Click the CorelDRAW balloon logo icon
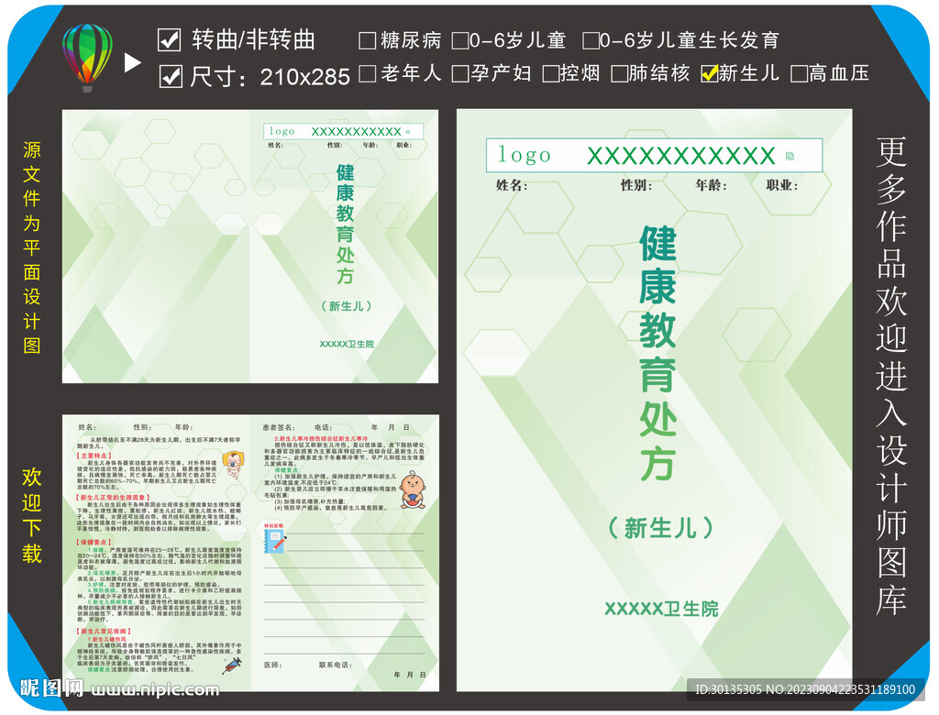 pyautogui.click(x=87, y=58)
